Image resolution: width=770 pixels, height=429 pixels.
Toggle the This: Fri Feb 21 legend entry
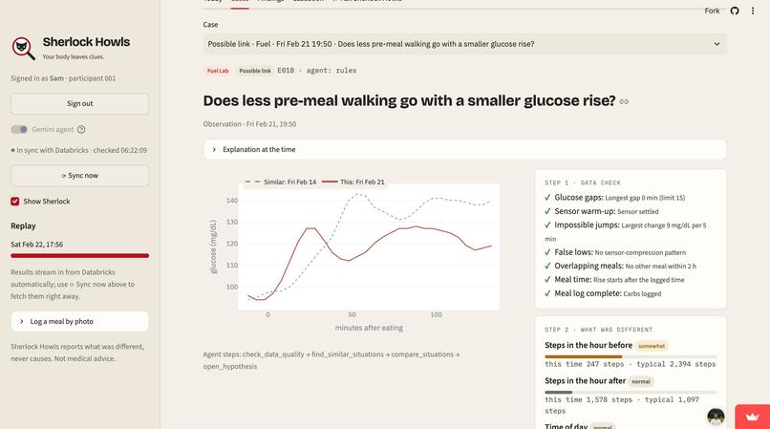(x=353, y=182)
